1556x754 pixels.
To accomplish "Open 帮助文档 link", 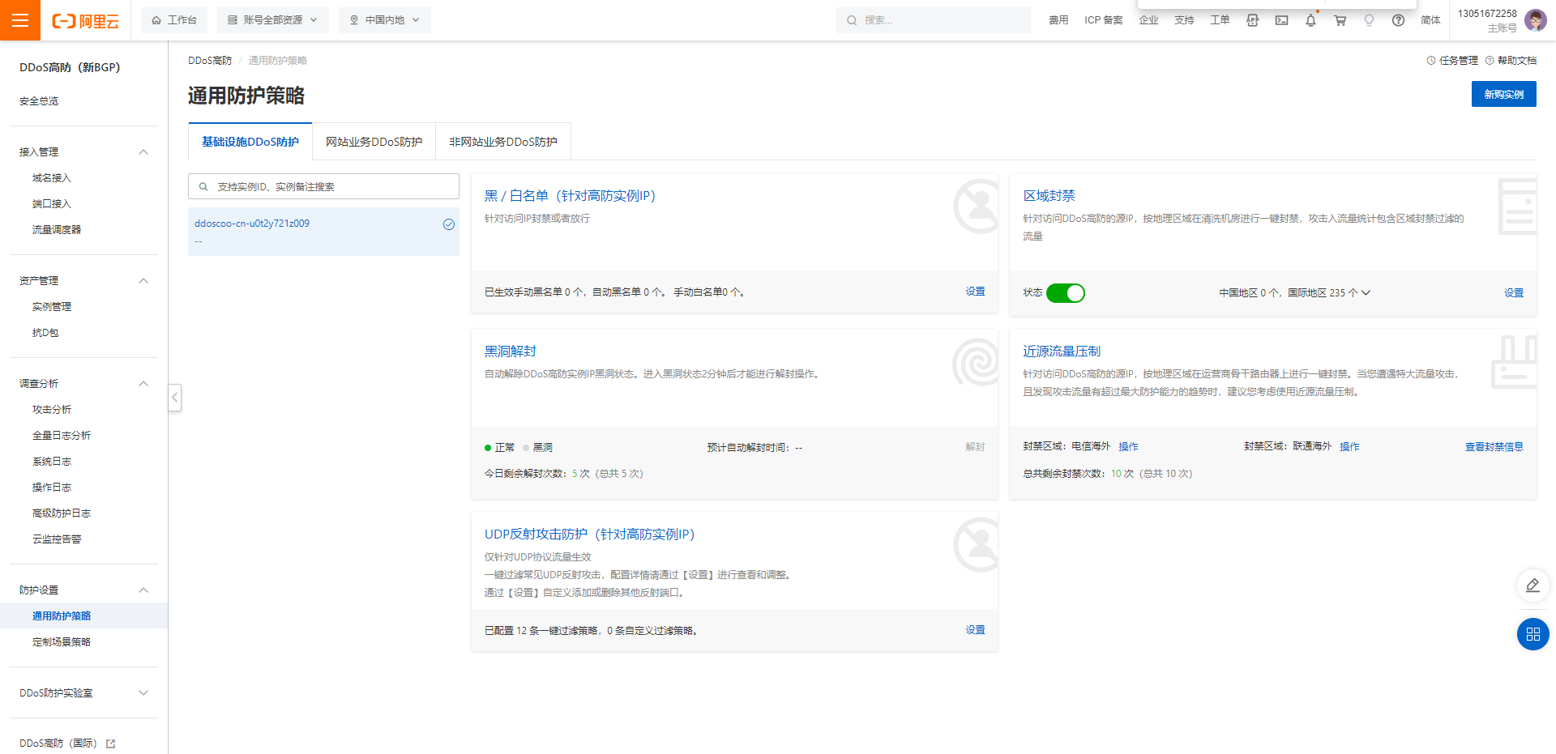I will click(x=1511, y=61).
